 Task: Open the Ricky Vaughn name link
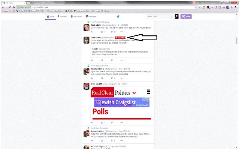(x=96, y=84)
